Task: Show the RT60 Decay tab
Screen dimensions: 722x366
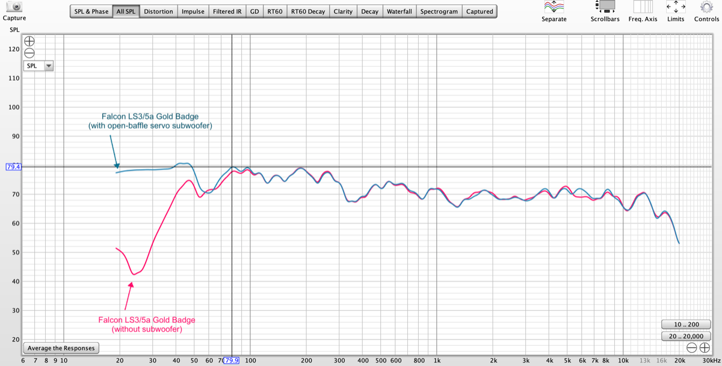Action: click(x=307, y=11)
